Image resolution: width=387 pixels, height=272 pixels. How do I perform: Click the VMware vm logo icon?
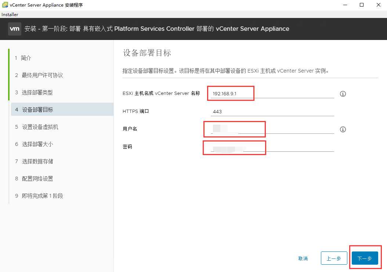[x=14, y=28]
